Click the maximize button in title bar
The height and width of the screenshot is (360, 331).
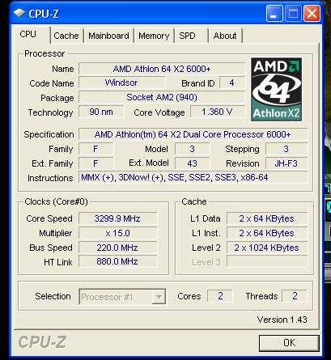tap(293, 13)
